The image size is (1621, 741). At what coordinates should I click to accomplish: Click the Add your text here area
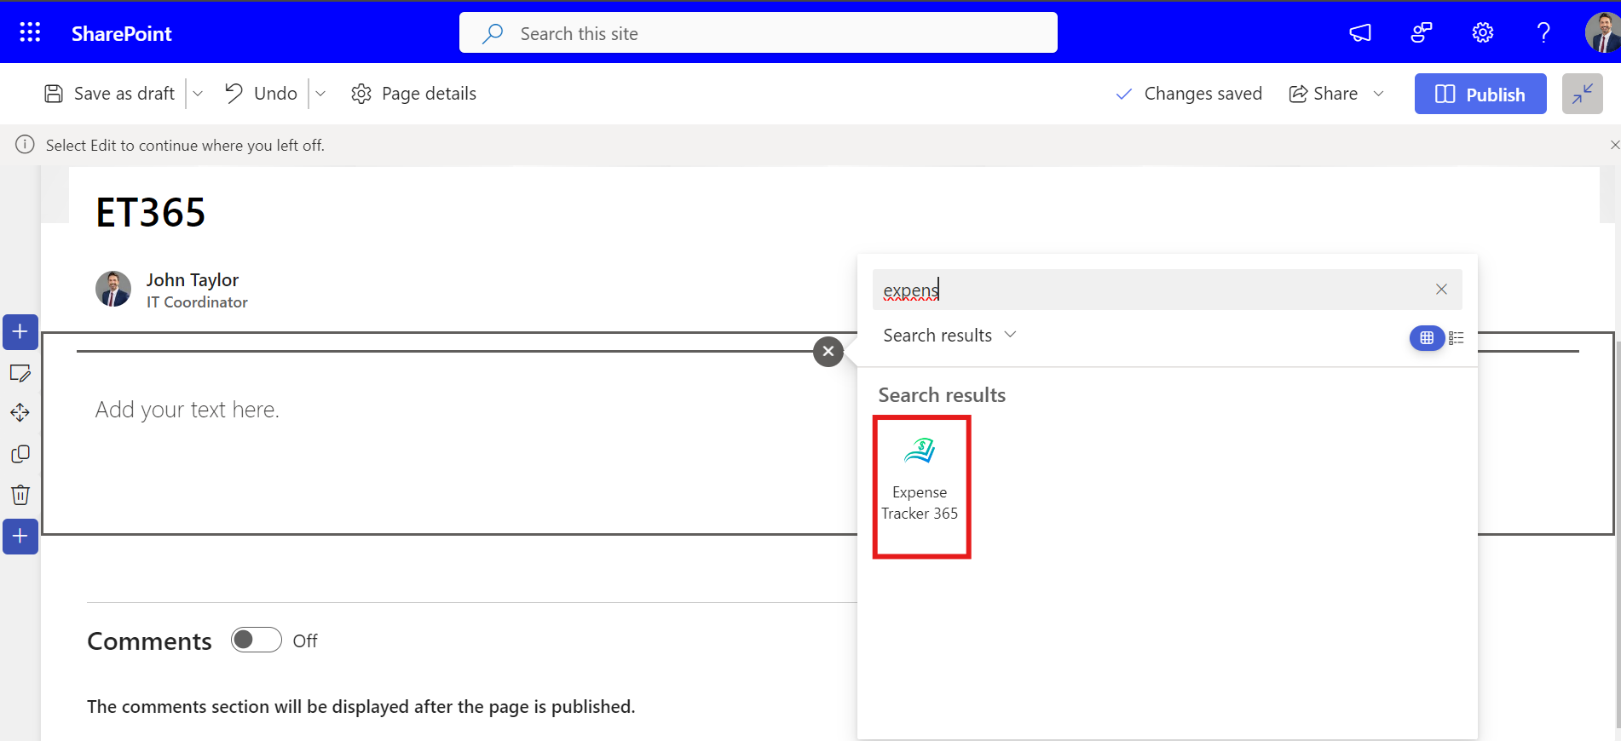tap(187, 410)
